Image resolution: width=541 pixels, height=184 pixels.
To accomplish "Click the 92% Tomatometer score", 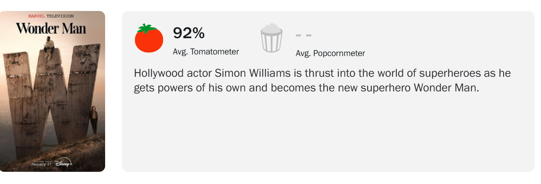I will (x=189, y=33).
